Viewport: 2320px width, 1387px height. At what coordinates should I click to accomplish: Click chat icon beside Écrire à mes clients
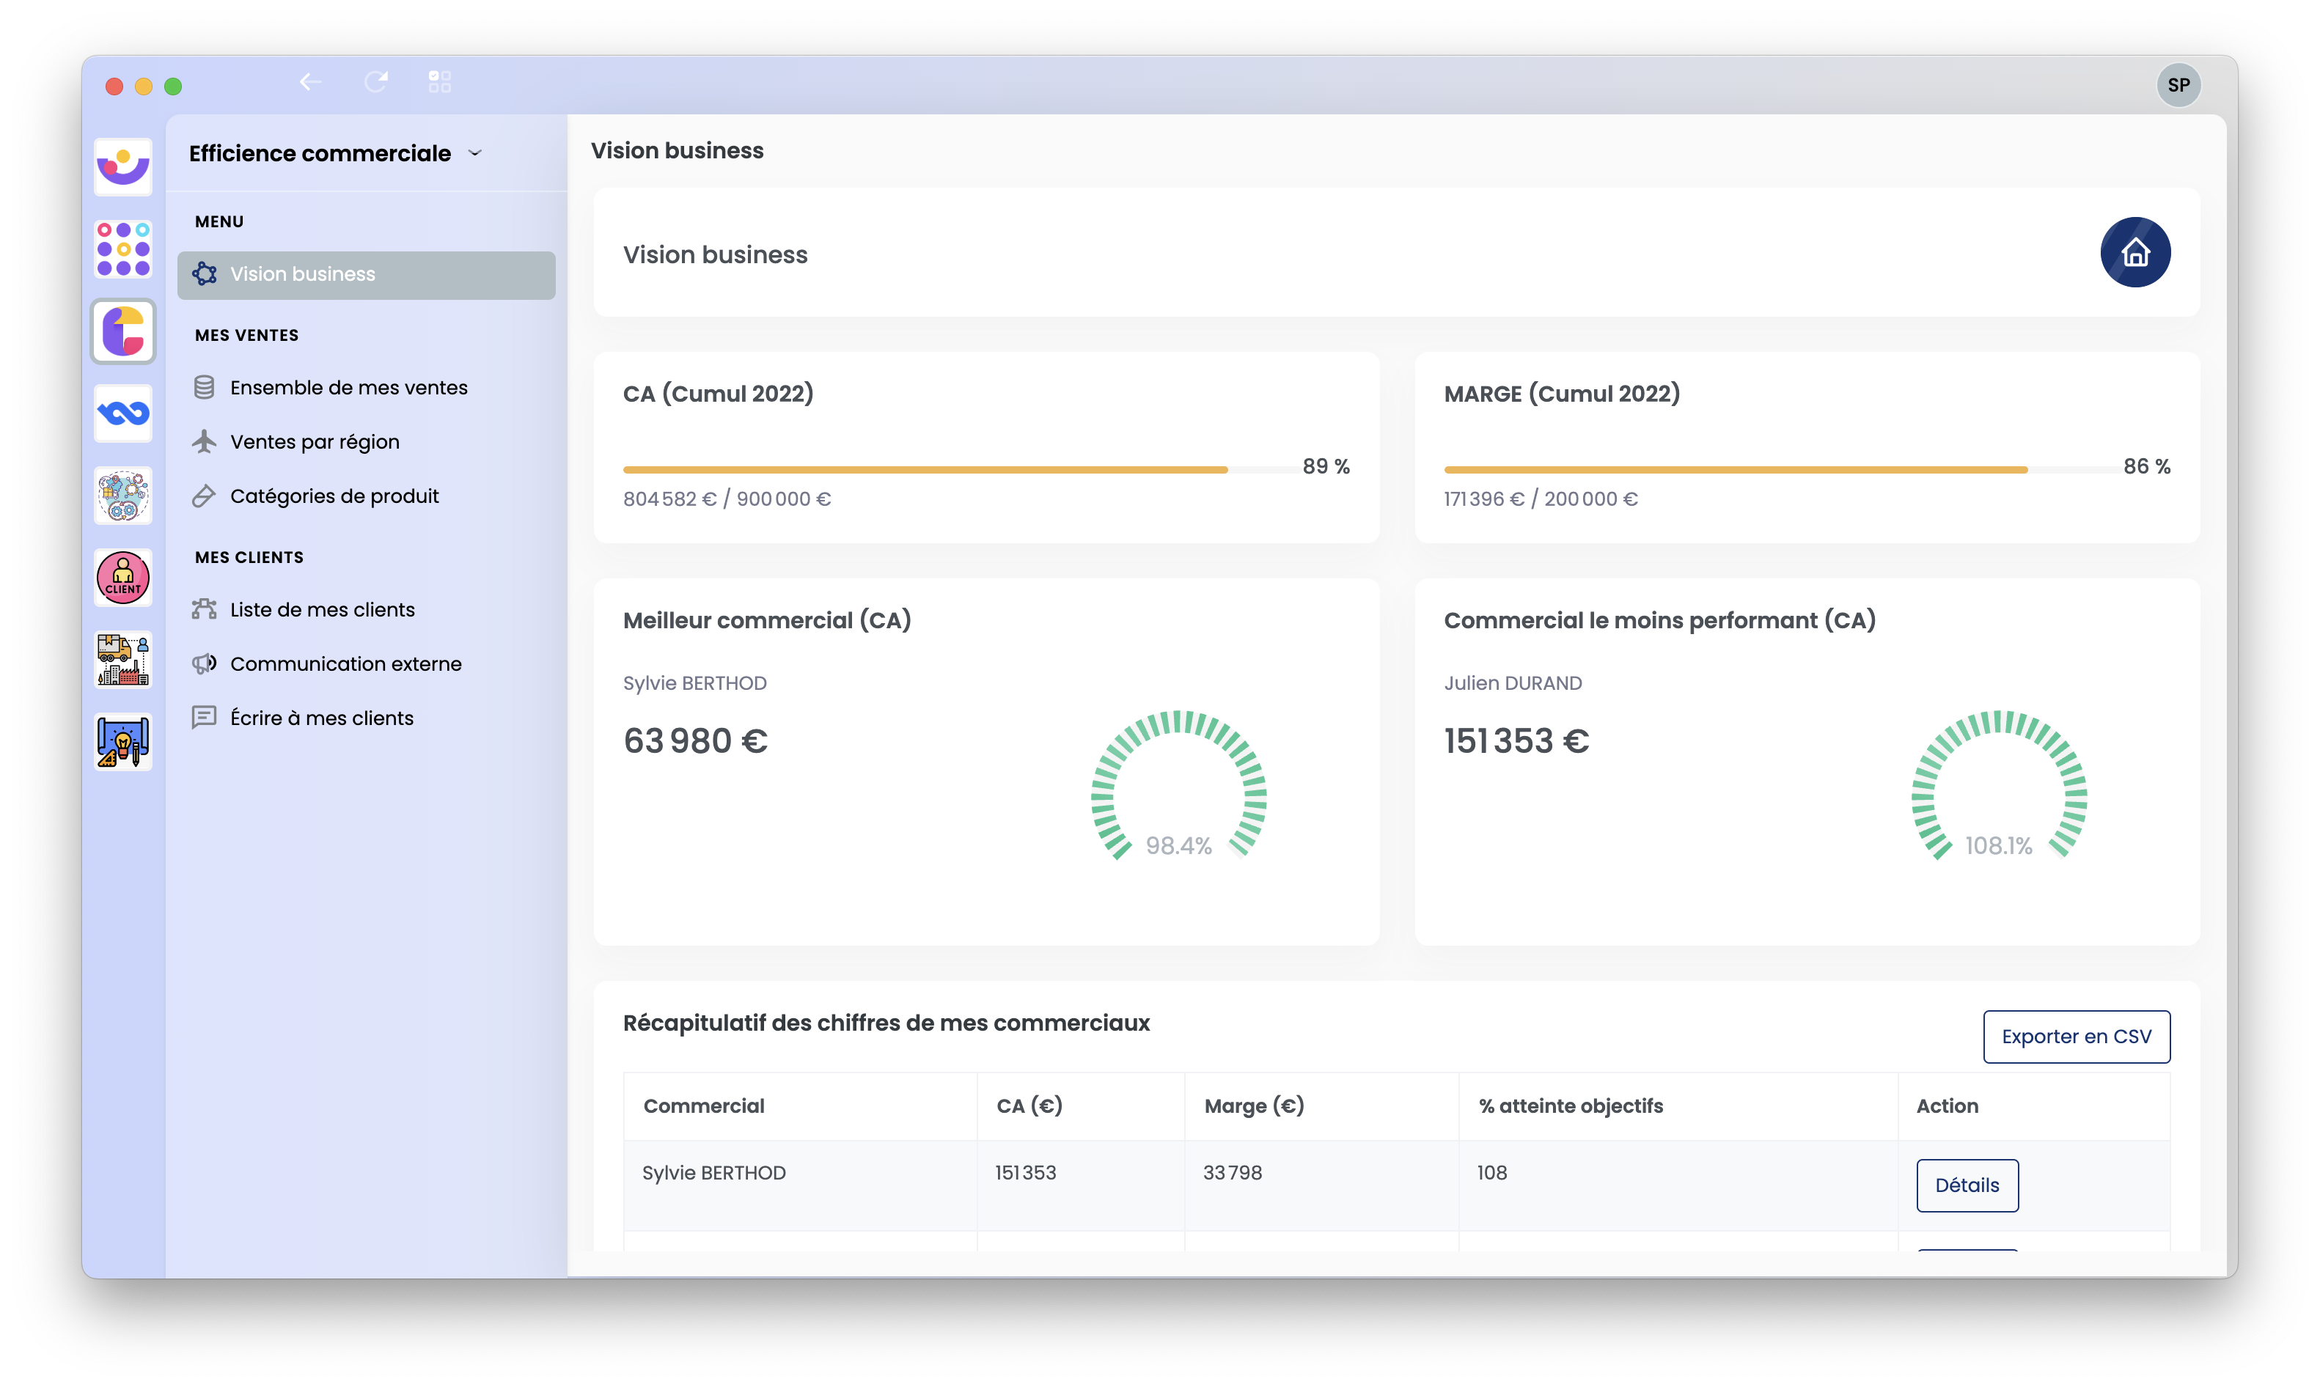click(x=204, y=718)
